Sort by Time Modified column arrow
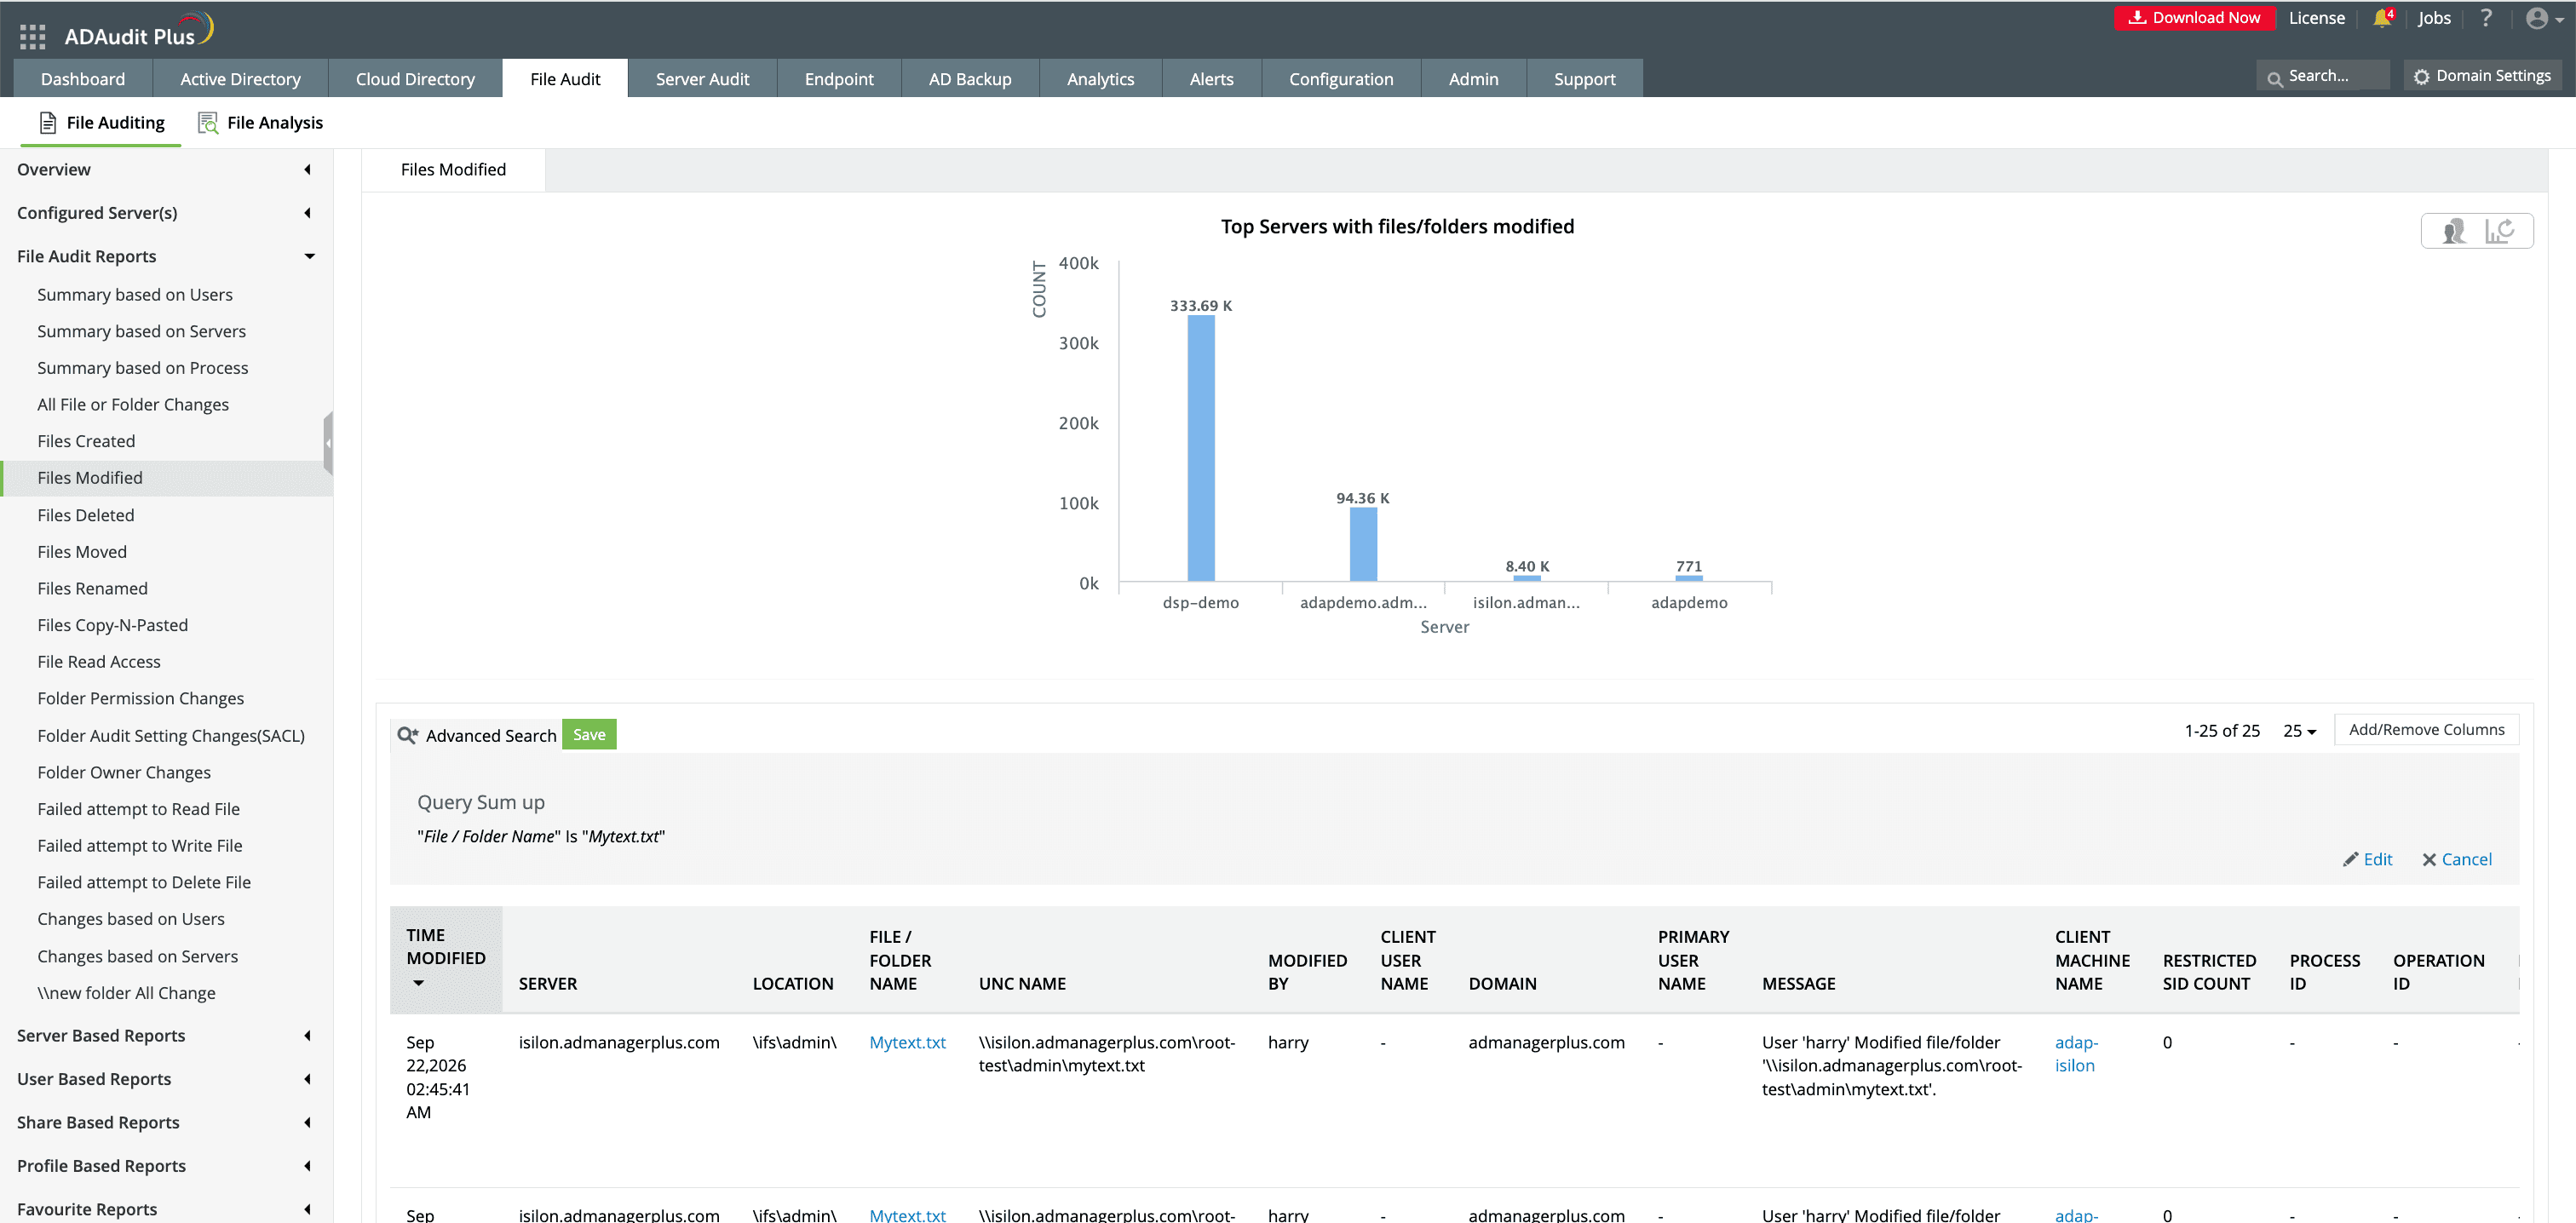This screenshot has width=2576, height=1223. point(418,983)
